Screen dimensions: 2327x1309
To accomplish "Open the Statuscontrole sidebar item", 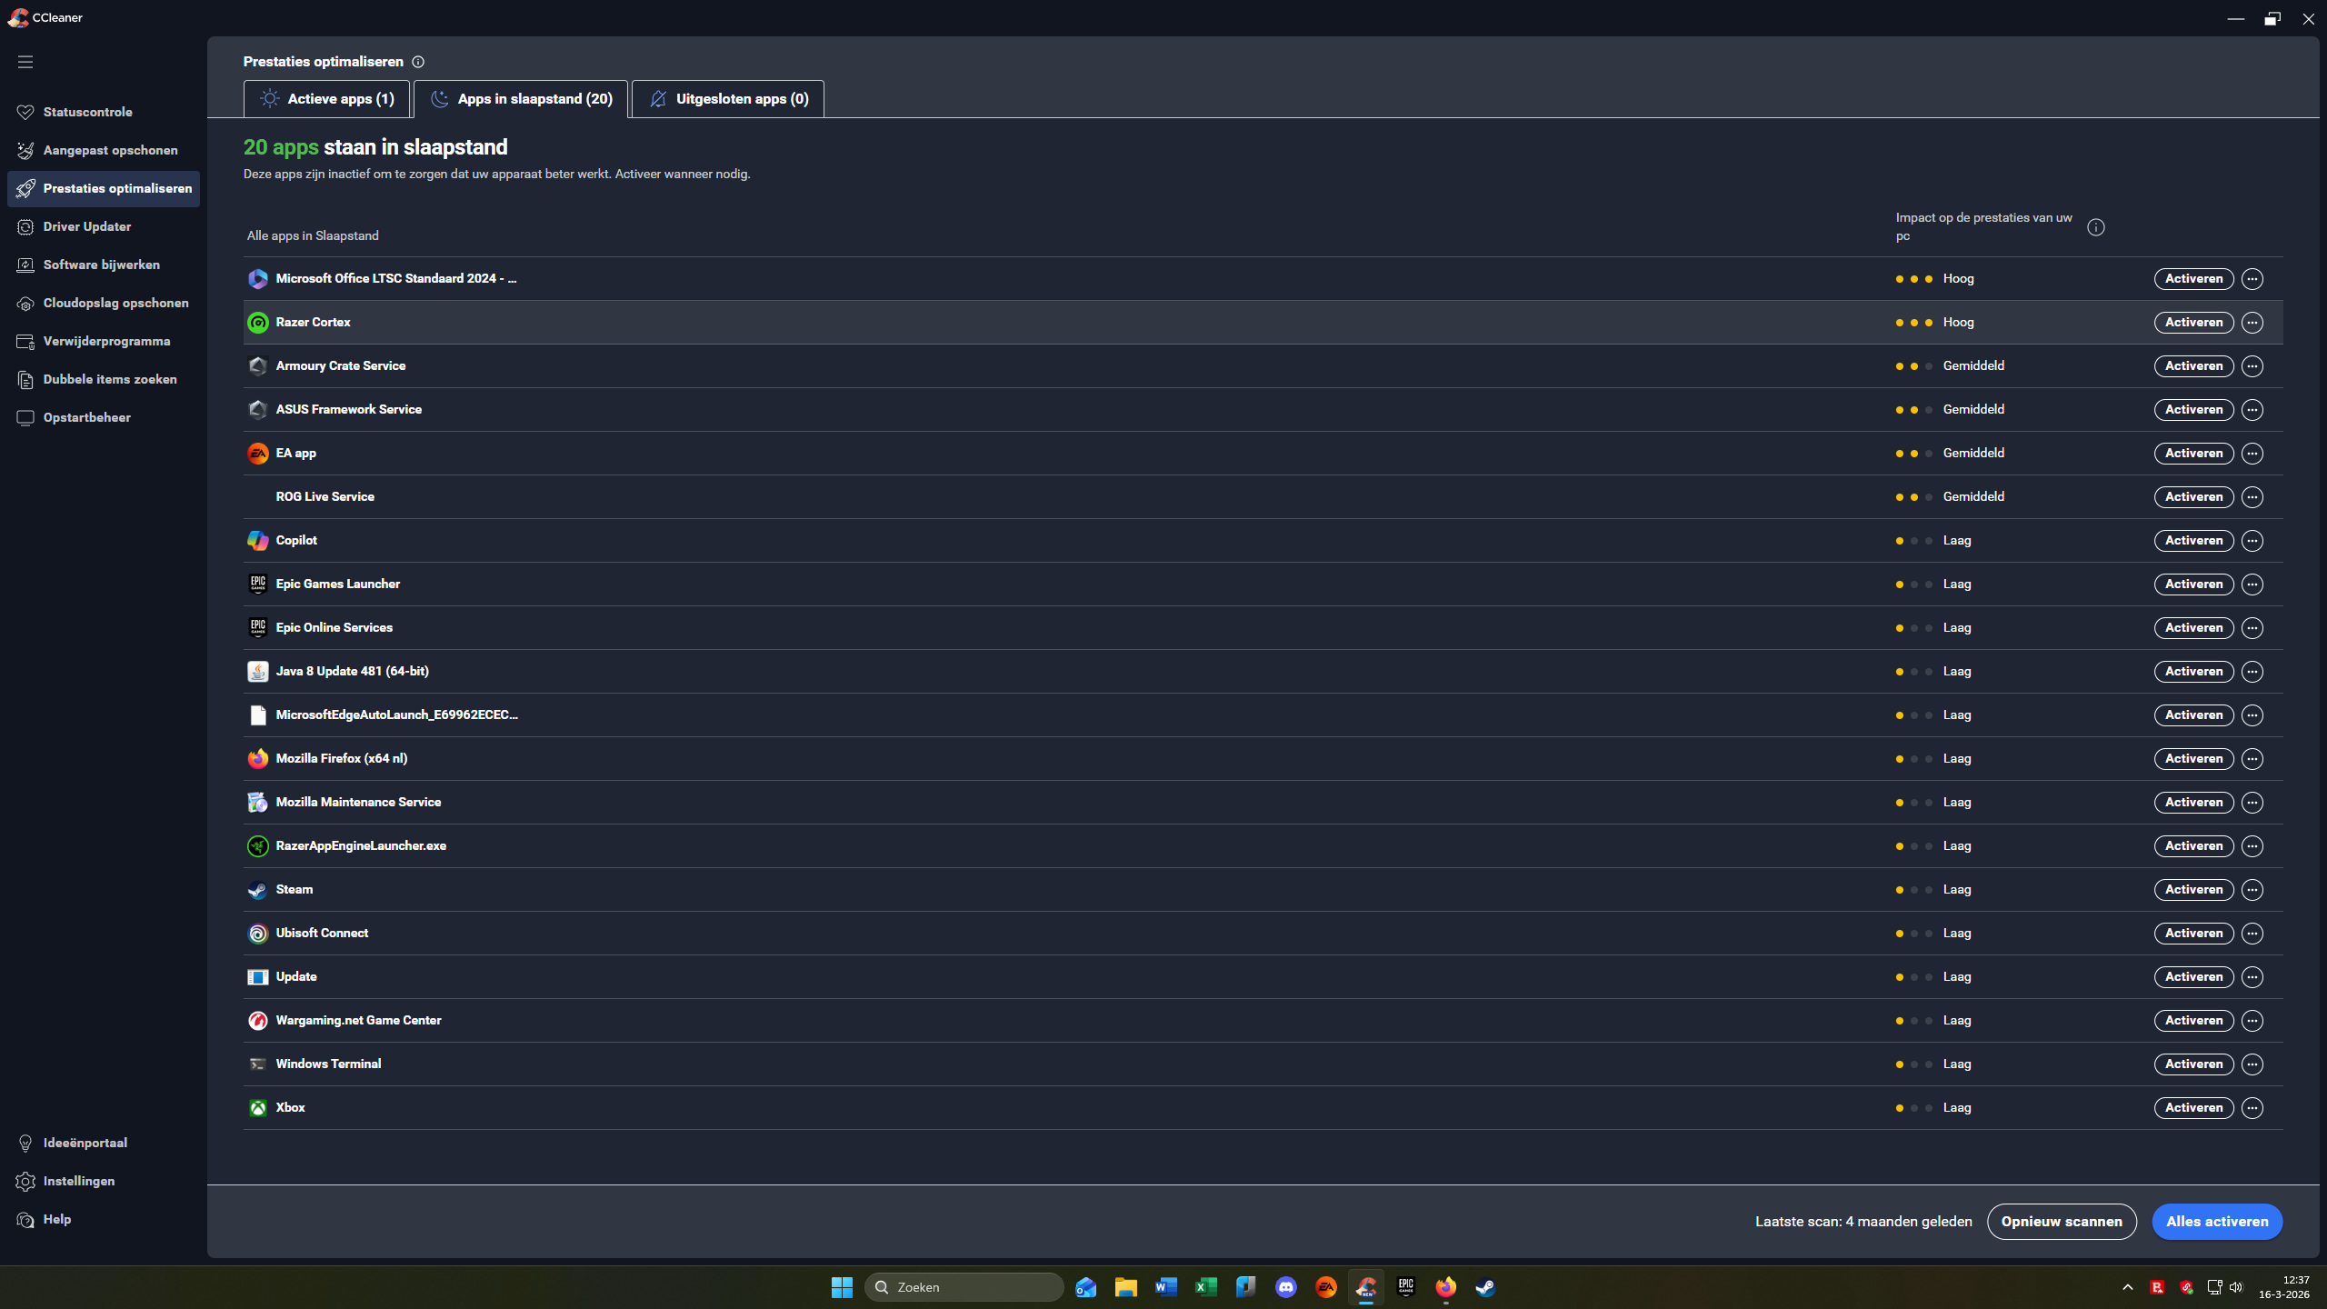I will (x=87, y=112).
